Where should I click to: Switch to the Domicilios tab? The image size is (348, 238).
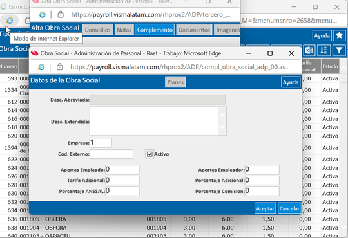click(x=98, y=30)
